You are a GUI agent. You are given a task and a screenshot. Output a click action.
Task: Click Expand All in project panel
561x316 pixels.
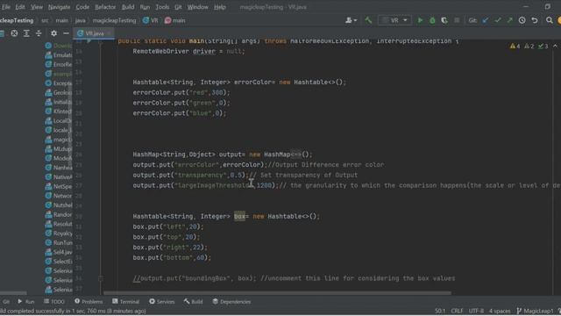pos(26,33)
